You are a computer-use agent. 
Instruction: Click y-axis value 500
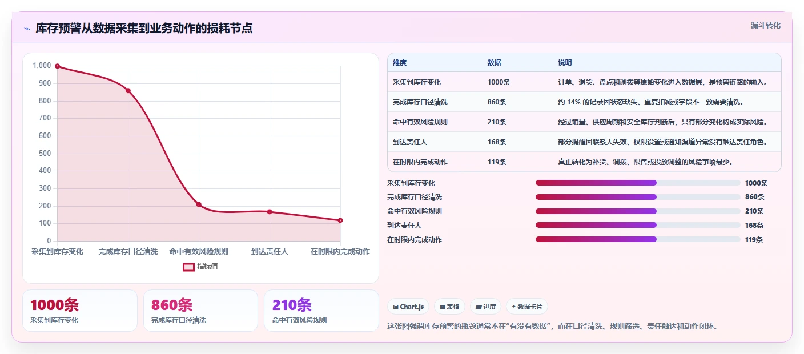click(x=45, y=153)
